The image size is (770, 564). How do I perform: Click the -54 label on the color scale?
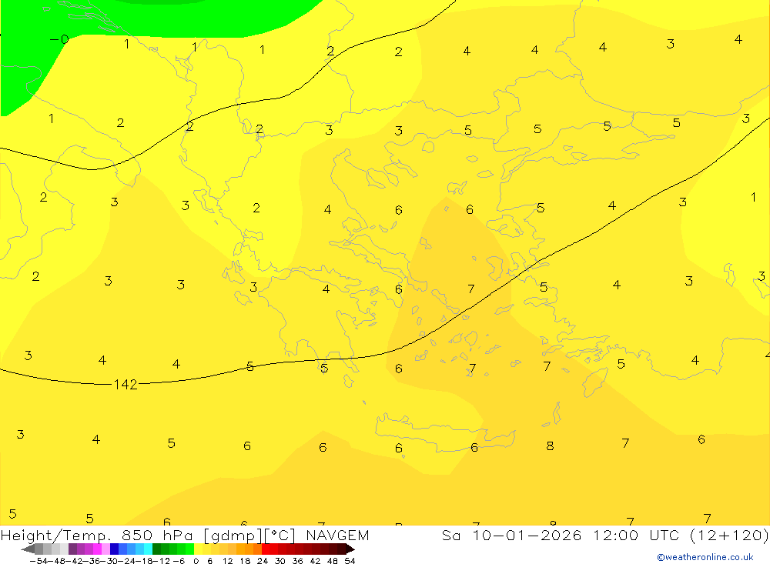38,561
